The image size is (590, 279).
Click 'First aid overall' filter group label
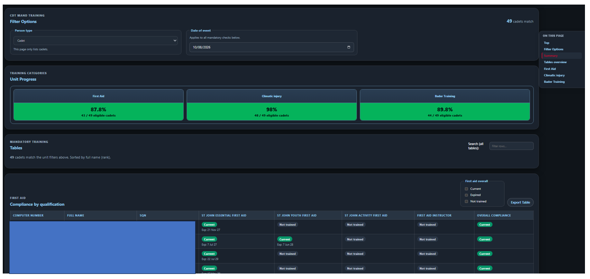pyautogui.click(x=476, y=181)
